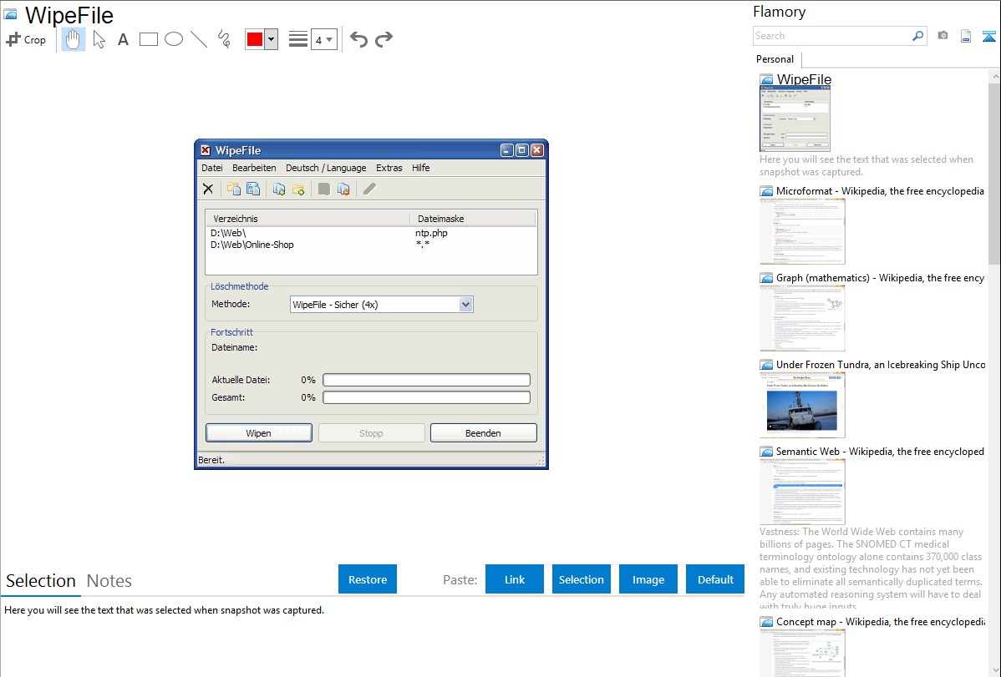Switch to the Notes tab
This screenshot has width=1001, height=677.
[109, 581]
